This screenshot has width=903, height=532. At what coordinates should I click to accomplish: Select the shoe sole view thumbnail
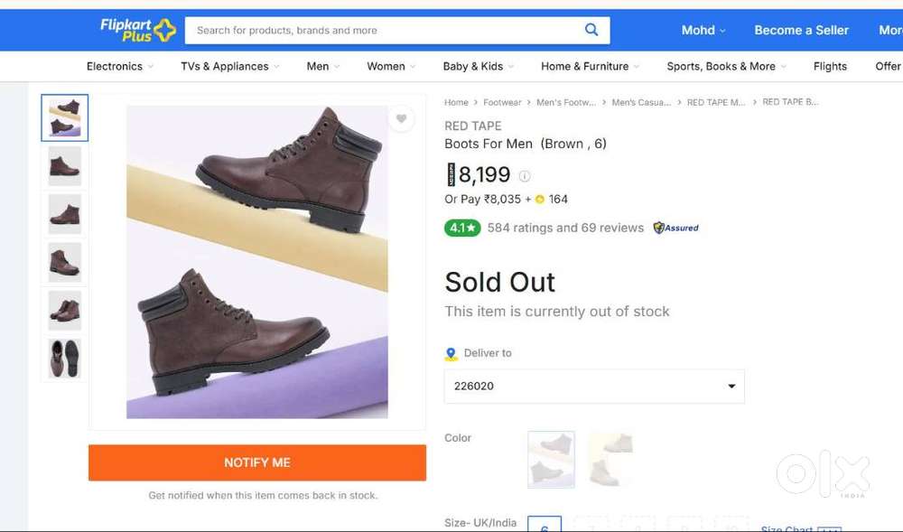(65, 359)
